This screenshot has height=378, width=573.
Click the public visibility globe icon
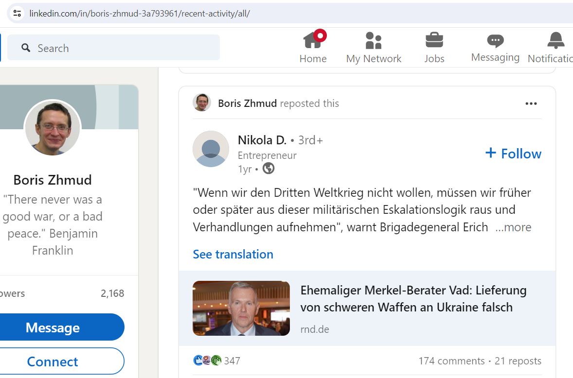click(x=269, y=168)
